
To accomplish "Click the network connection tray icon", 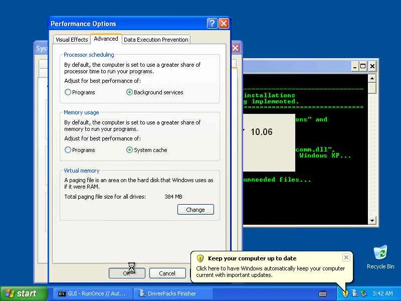I will [x=364, y=293].
